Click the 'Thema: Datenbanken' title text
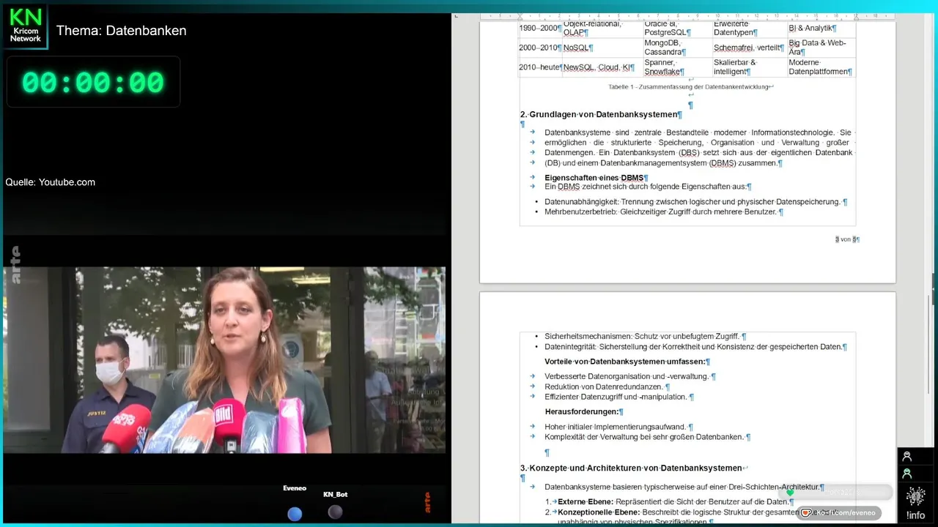The width and height of the screenshot is (938, 527). pos(122,31)
